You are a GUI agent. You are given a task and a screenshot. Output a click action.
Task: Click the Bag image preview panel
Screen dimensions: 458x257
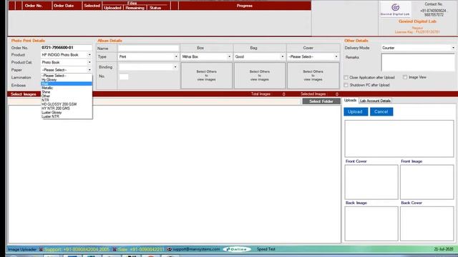(x=260, y=76)
